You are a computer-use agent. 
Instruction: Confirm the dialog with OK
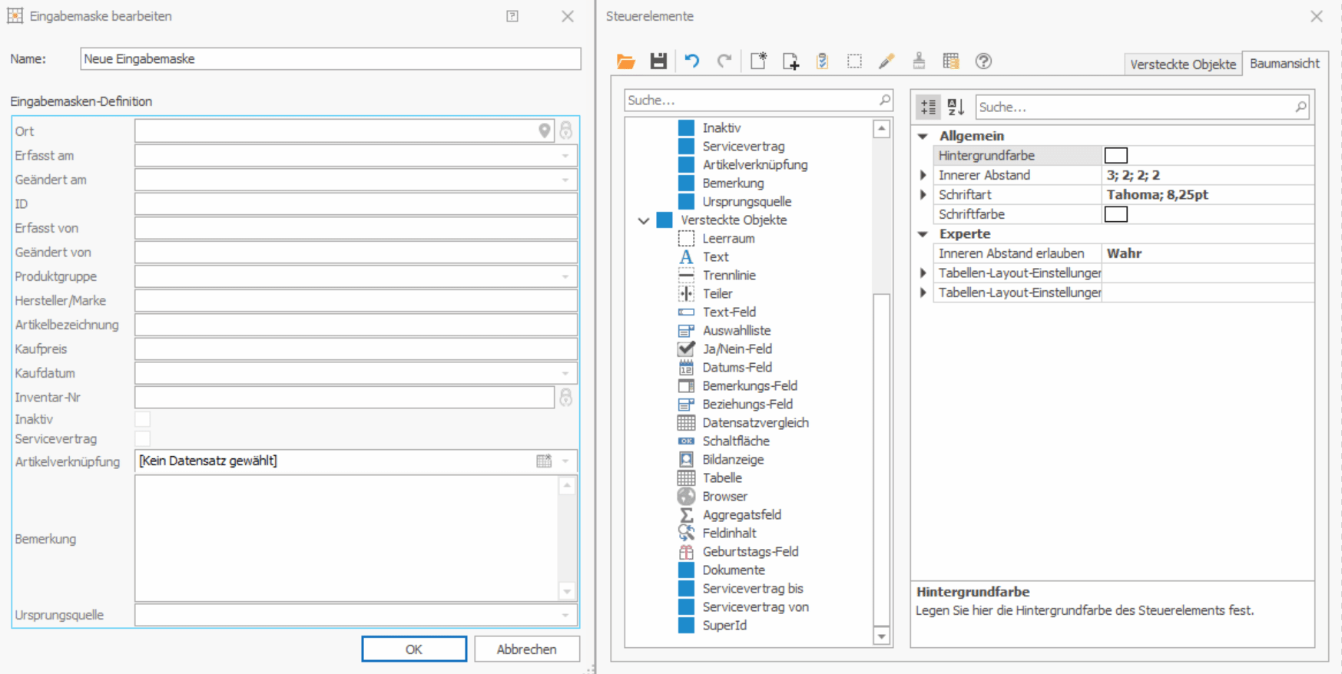(414, 649)
